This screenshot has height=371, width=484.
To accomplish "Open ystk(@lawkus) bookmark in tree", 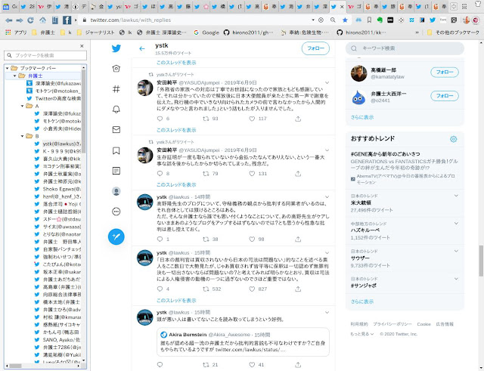I will tap(57, 144).
